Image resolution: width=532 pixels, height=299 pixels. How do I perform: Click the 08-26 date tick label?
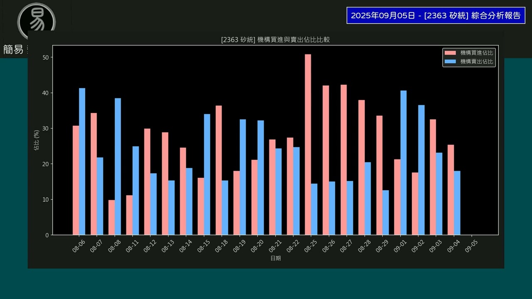(x=329, y=246)
